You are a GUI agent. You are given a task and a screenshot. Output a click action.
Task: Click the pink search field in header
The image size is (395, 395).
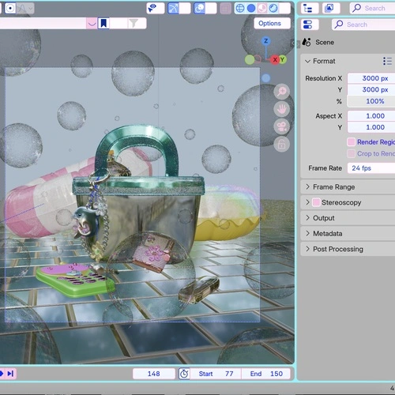point(43,24)
